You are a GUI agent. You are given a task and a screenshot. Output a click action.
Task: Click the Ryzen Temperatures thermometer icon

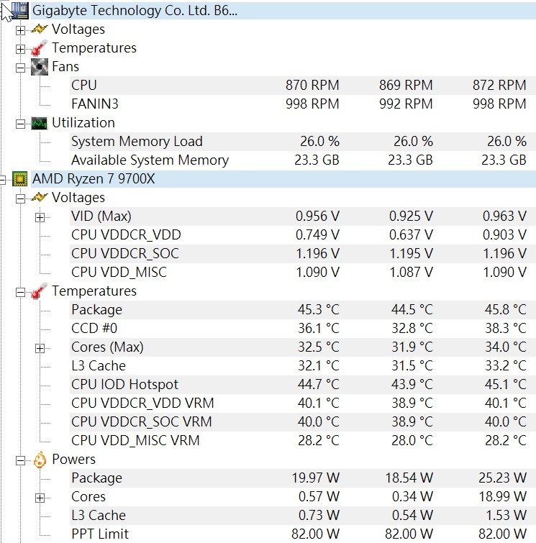(39, 291)
